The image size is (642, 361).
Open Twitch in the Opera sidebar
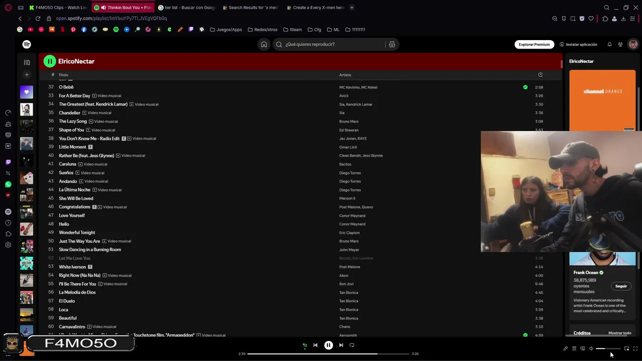coord(8,162)
